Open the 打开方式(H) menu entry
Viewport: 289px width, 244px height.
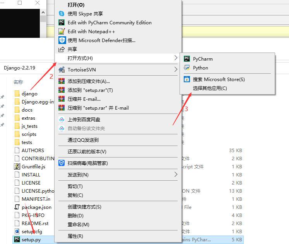point(118,58)
